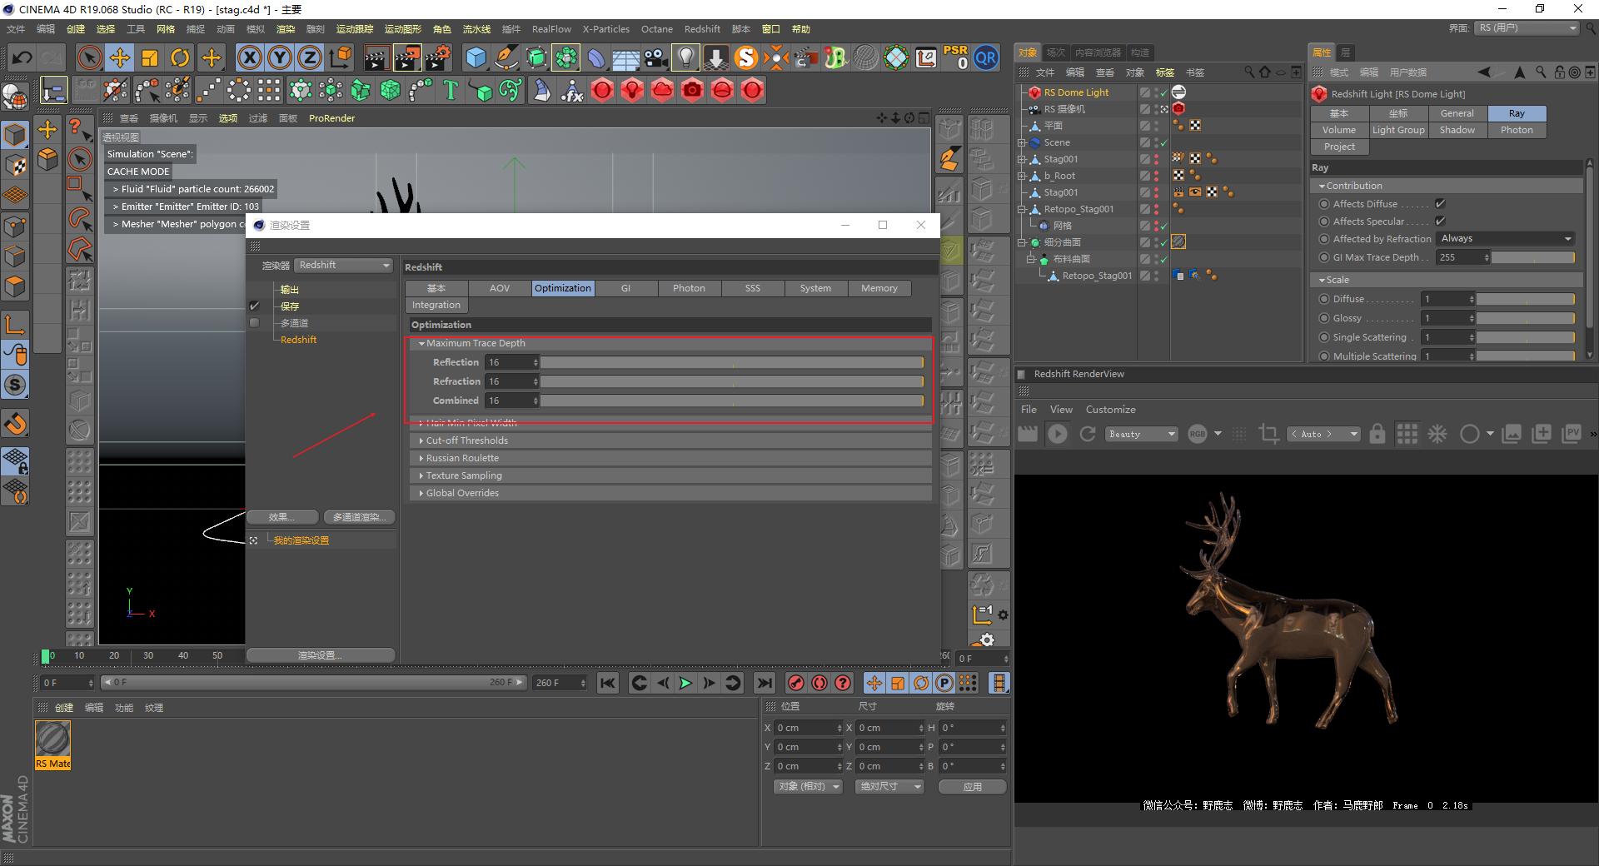The width and height of the screenshot is (1599, 866).
Task: Open the Affected by Refraction dropdown
Action: (x=1506, y=239)
